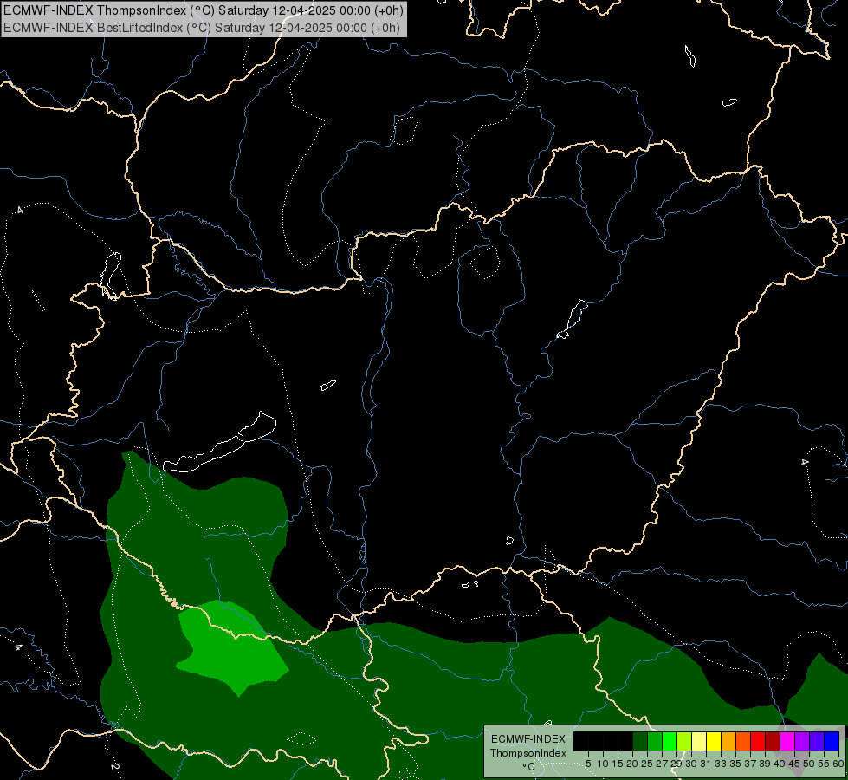
Task: Select the orange 33–35 legend swatch
Action: point(728,741)
